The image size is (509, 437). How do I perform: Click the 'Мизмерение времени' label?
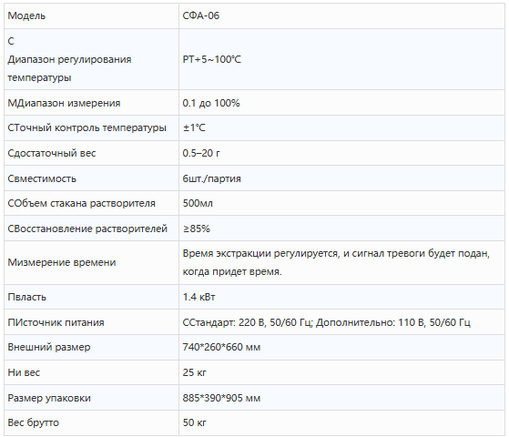click(x=62, y=262)
